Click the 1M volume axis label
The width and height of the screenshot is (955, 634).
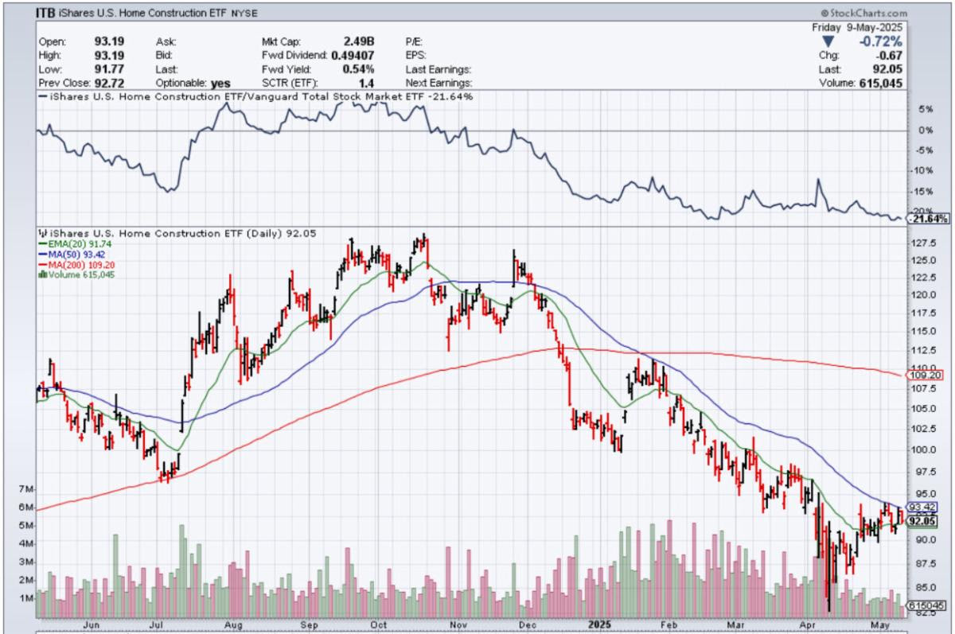coord(26,598)
